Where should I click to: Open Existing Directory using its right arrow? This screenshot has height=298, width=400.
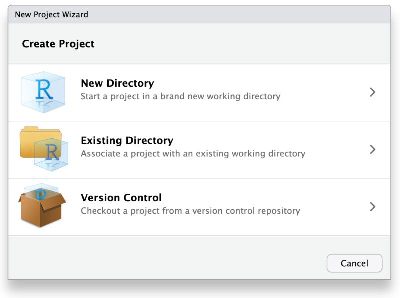(x=372, y=149)
